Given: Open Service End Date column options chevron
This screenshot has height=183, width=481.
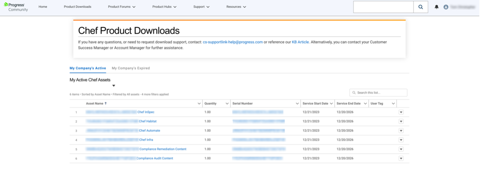Looking at the screenshot, I should click(365, 104).
